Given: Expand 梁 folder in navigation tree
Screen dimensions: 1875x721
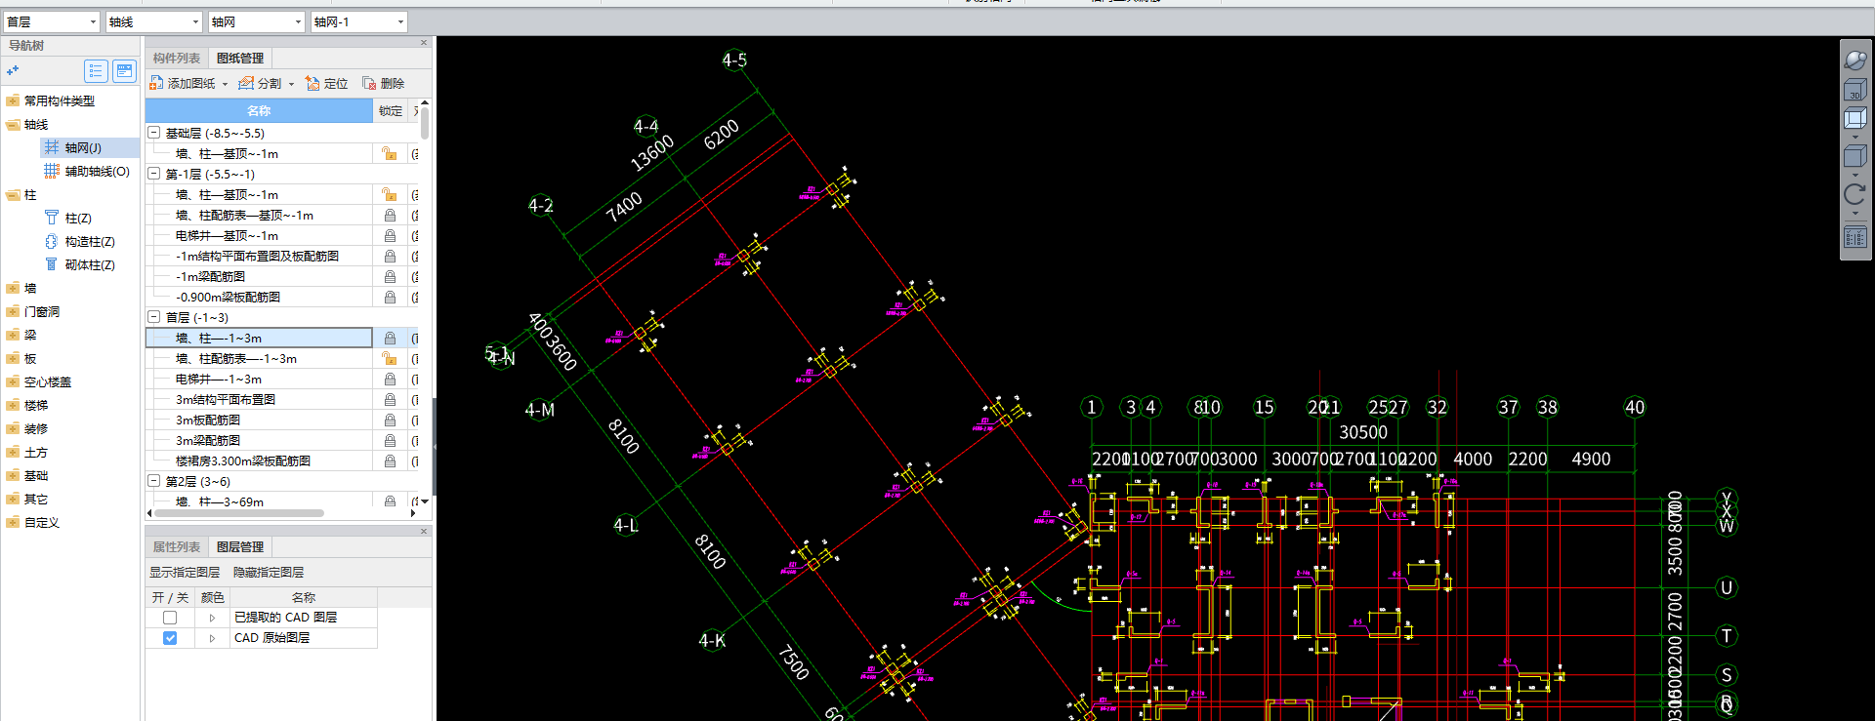Looking at the screenshot, I should click(13, 335).
